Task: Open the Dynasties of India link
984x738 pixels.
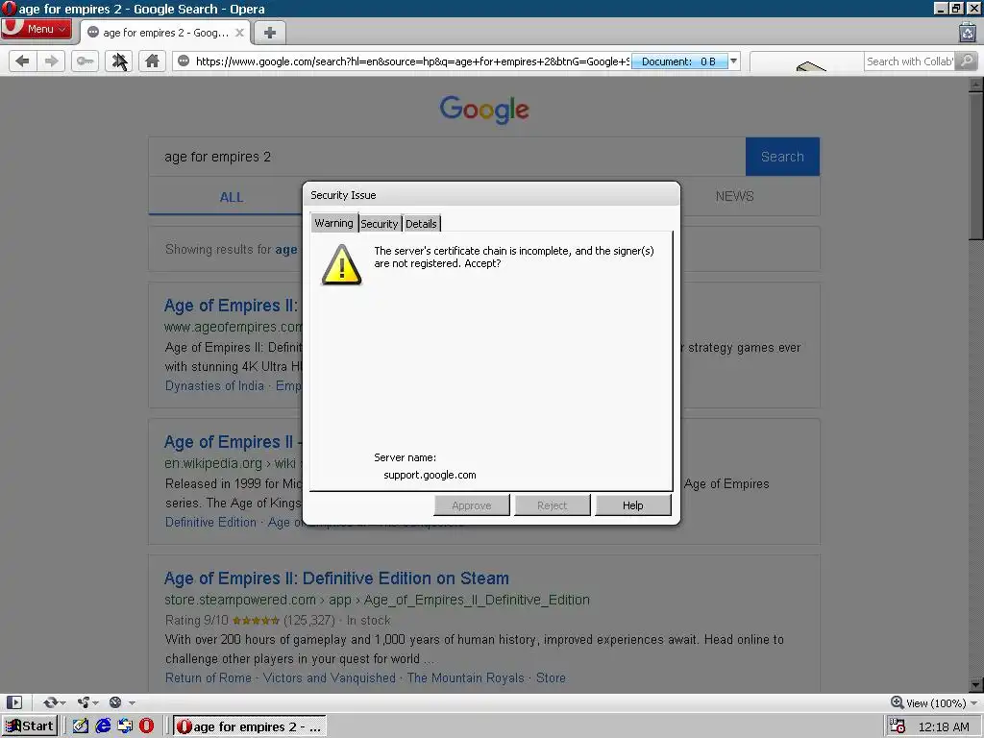Action: (214, 385)
